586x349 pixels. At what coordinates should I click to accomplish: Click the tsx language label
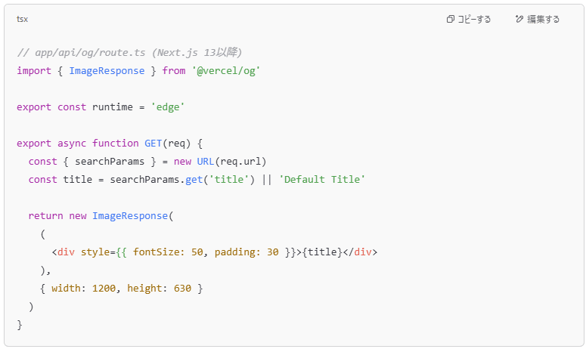click(x=22, y=19)
